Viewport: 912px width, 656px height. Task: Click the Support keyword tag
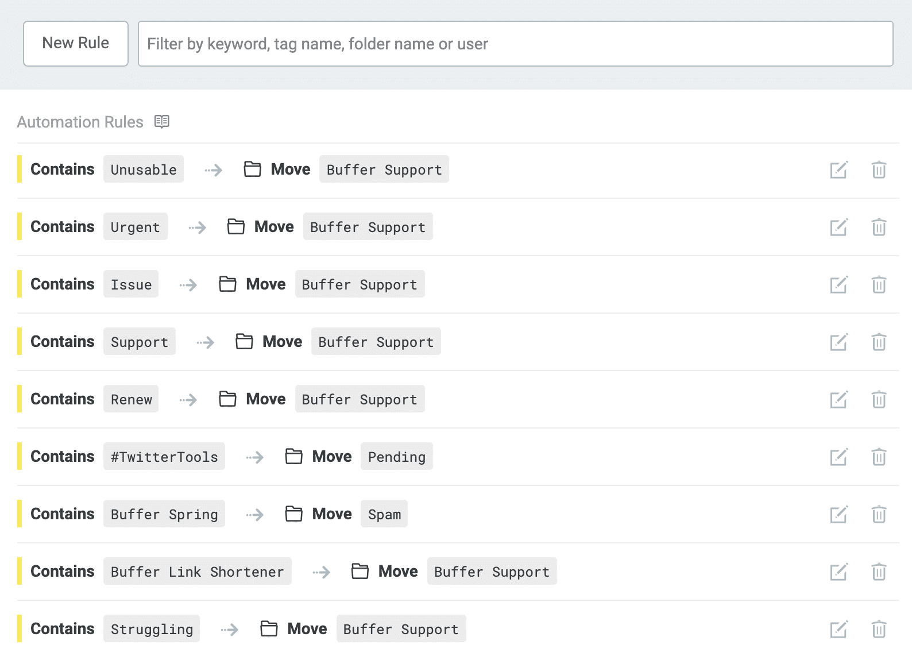coord(140,341)
